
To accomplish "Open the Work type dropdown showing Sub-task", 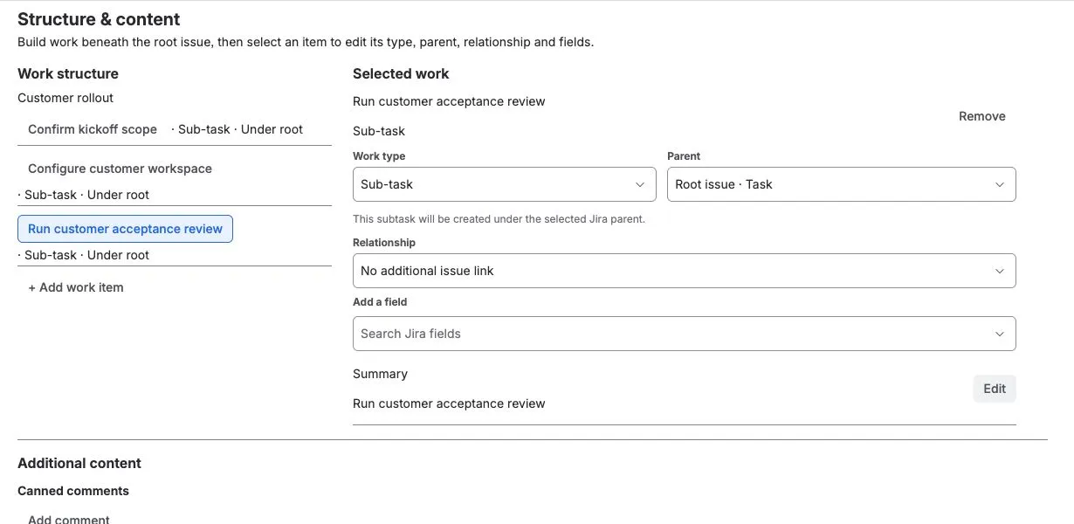I will tap(504, 184).
